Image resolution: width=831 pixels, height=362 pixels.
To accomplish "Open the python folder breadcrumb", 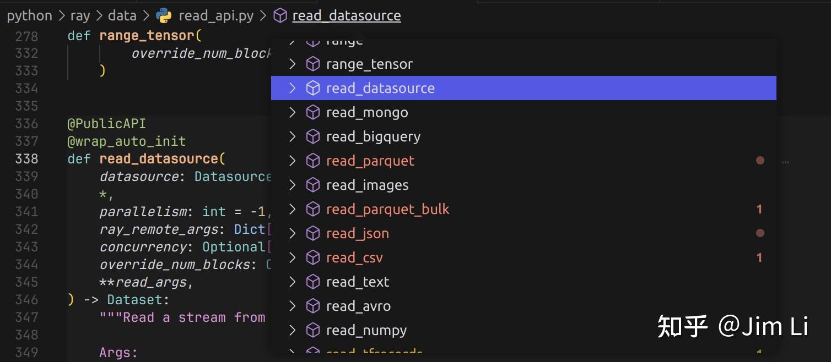I will click(x=29, y=16).
